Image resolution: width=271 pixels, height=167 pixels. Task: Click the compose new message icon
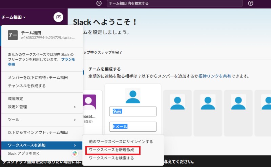[58, 17]
